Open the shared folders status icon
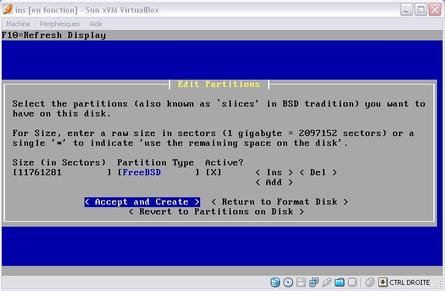Viewport: 445px width, 291px height. (x=338, y=282)
